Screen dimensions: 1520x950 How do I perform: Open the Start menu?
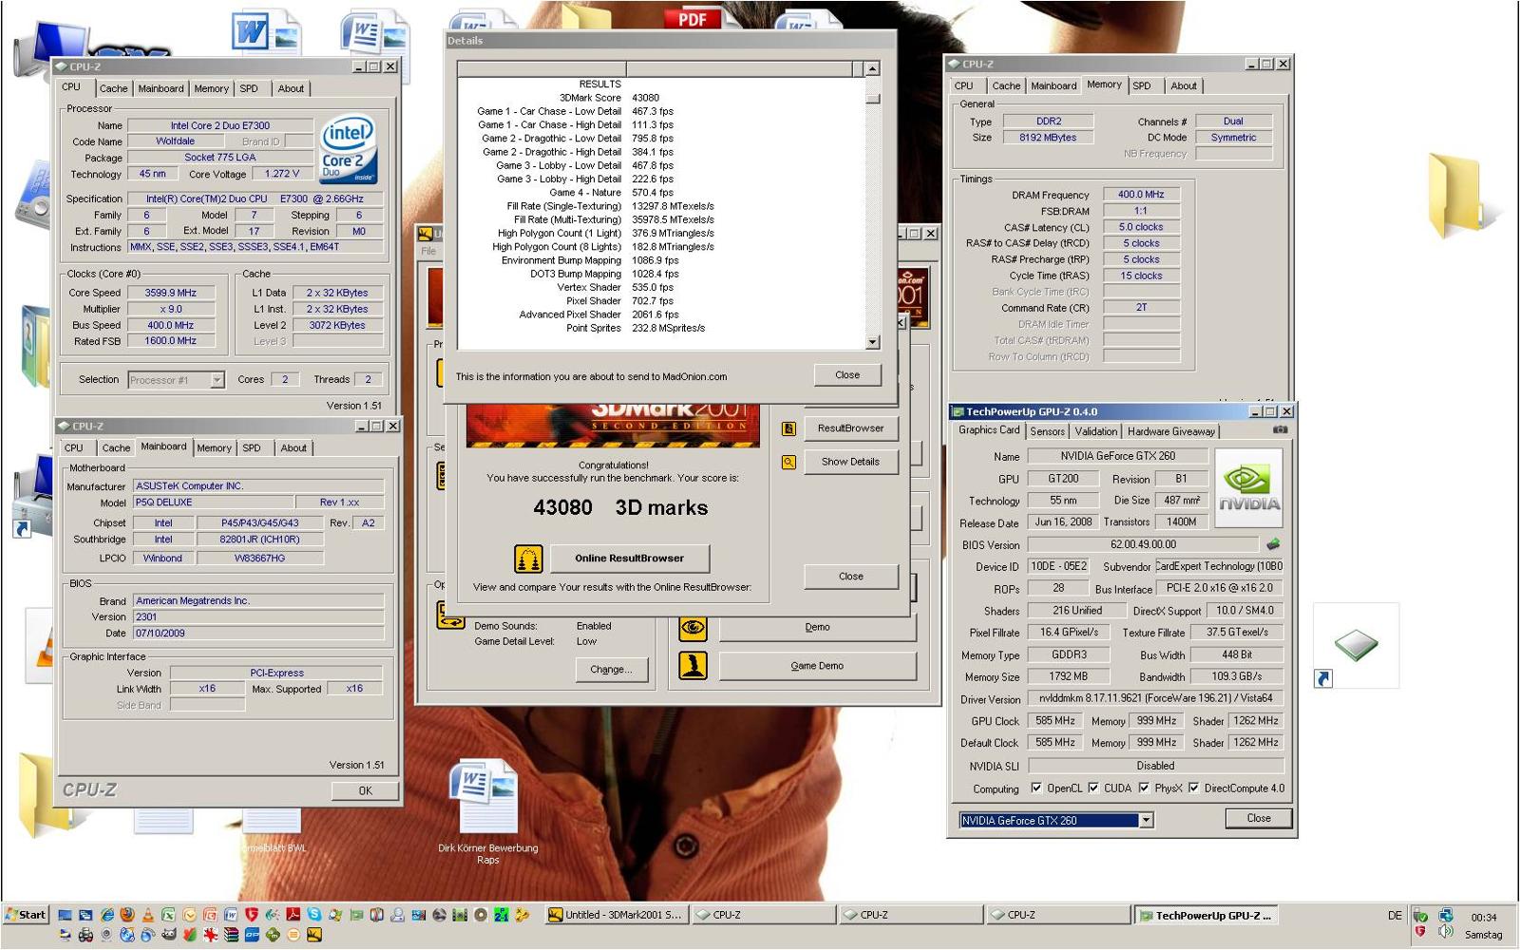click(x=26, y=915)
